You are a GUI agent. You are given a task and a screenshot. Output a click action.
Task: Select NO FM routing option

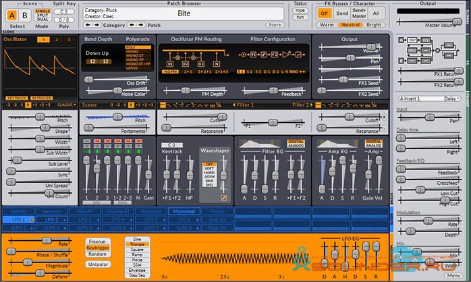[x=170, y=72]
